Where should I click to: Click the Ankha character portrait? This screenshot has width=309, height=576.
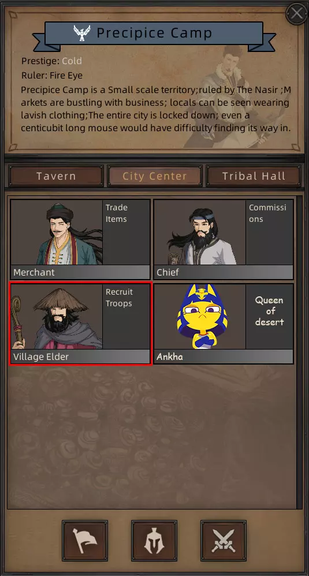point(200,317)
